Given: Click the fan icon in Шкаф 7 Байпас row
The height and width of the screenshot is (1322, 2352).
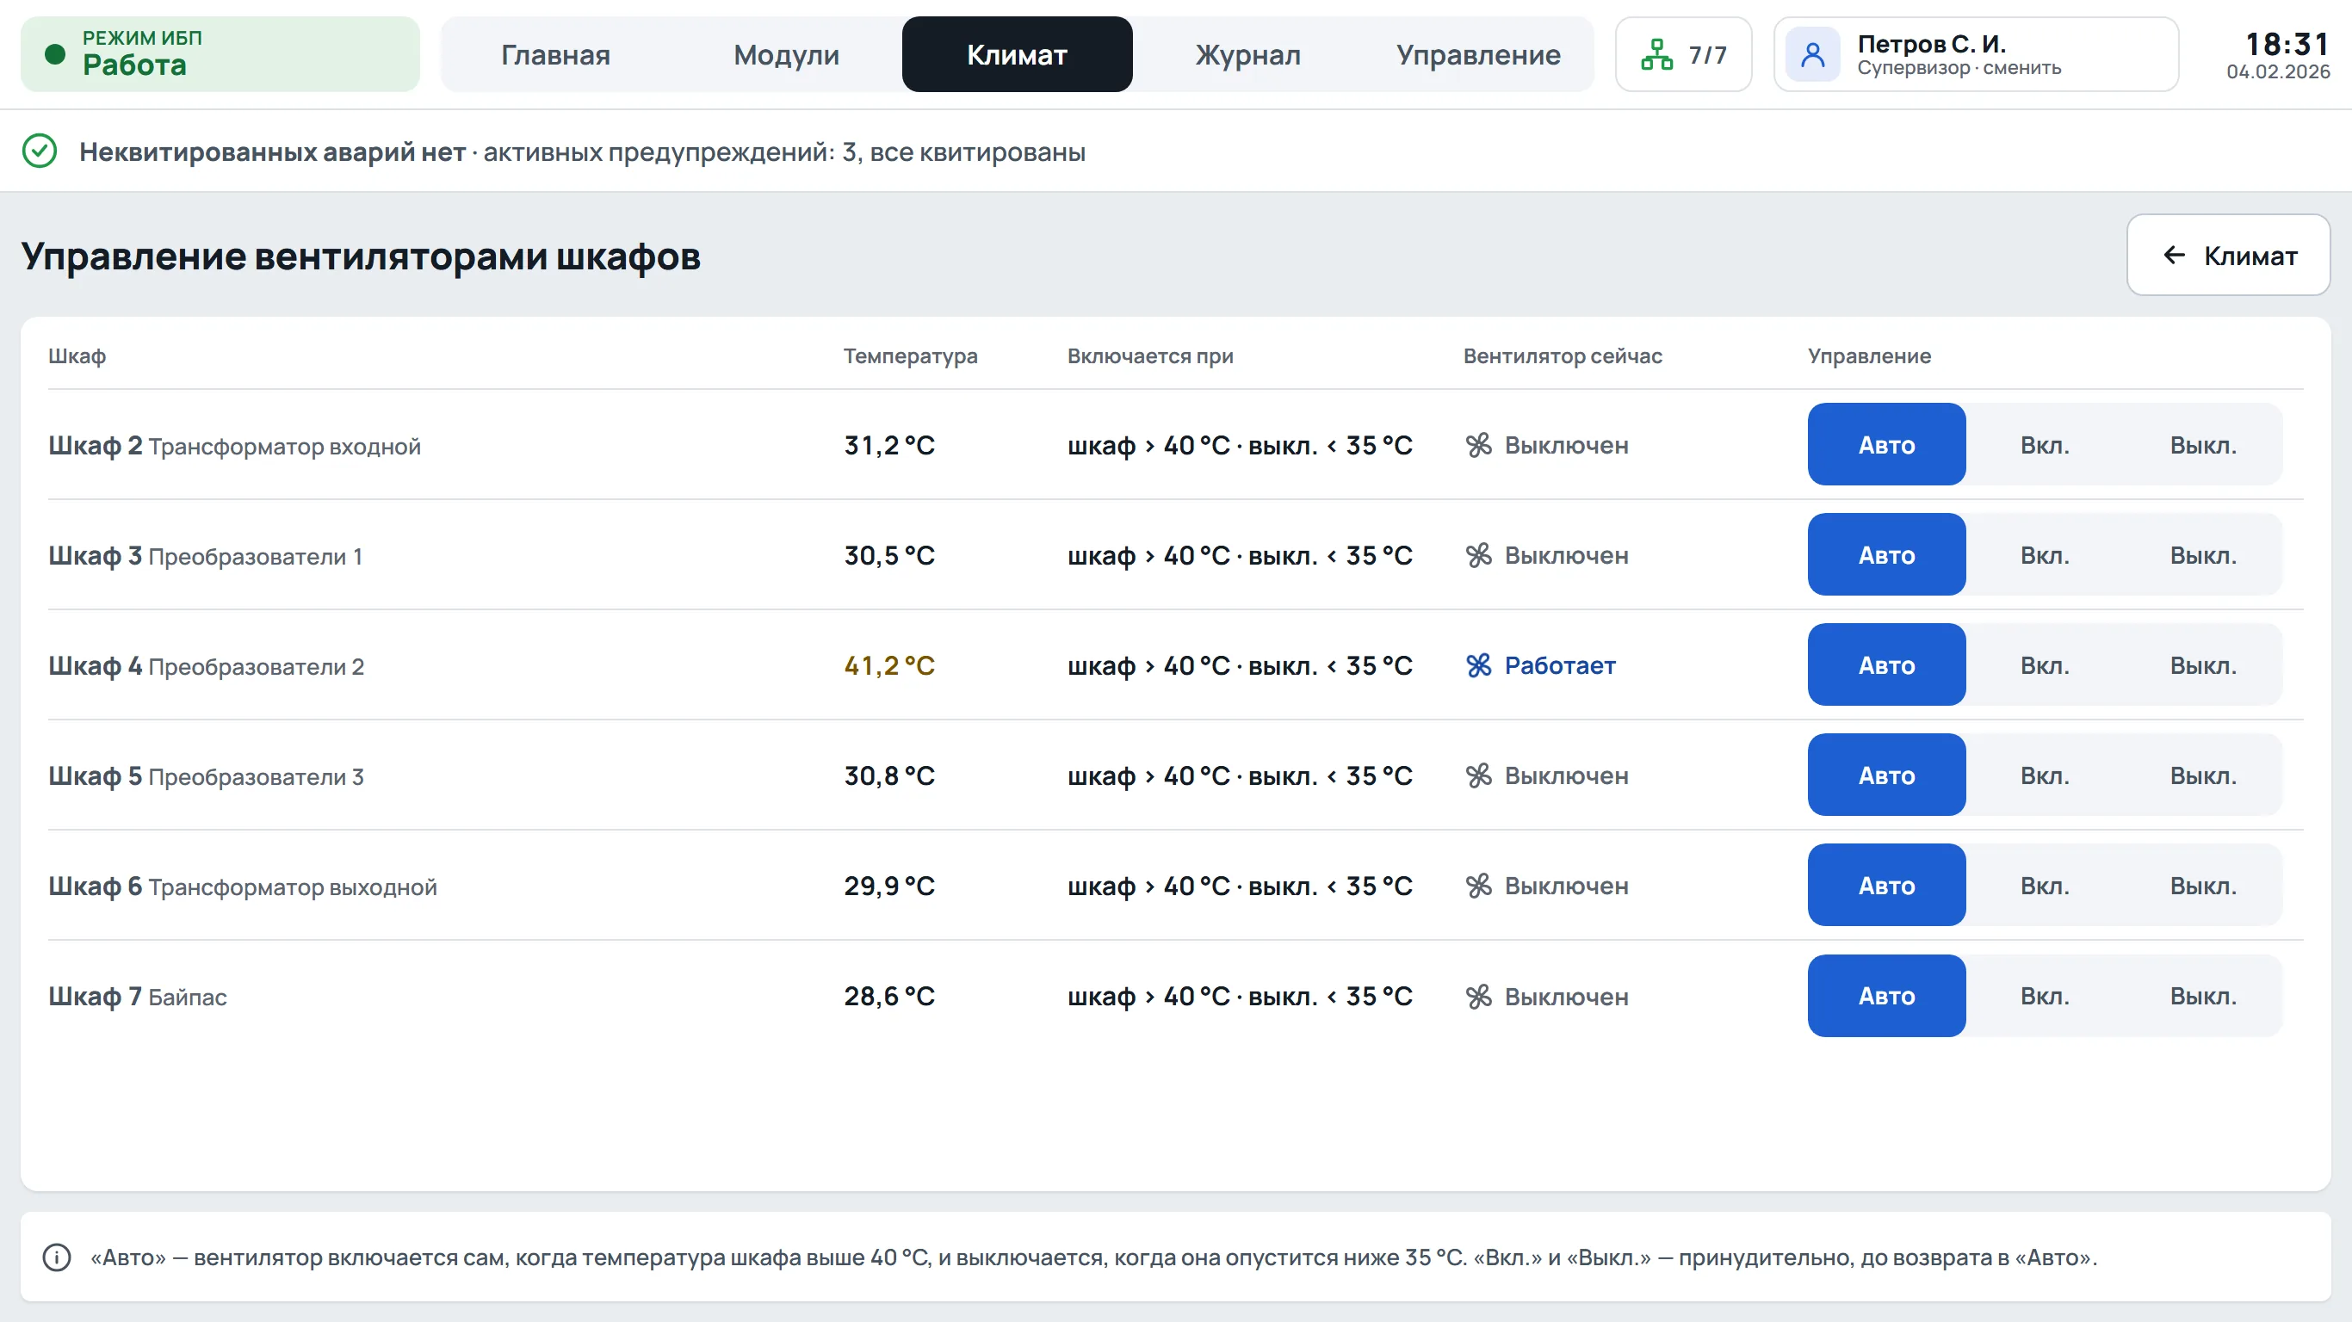Looking at the screenshot, I should (1478, 996).
